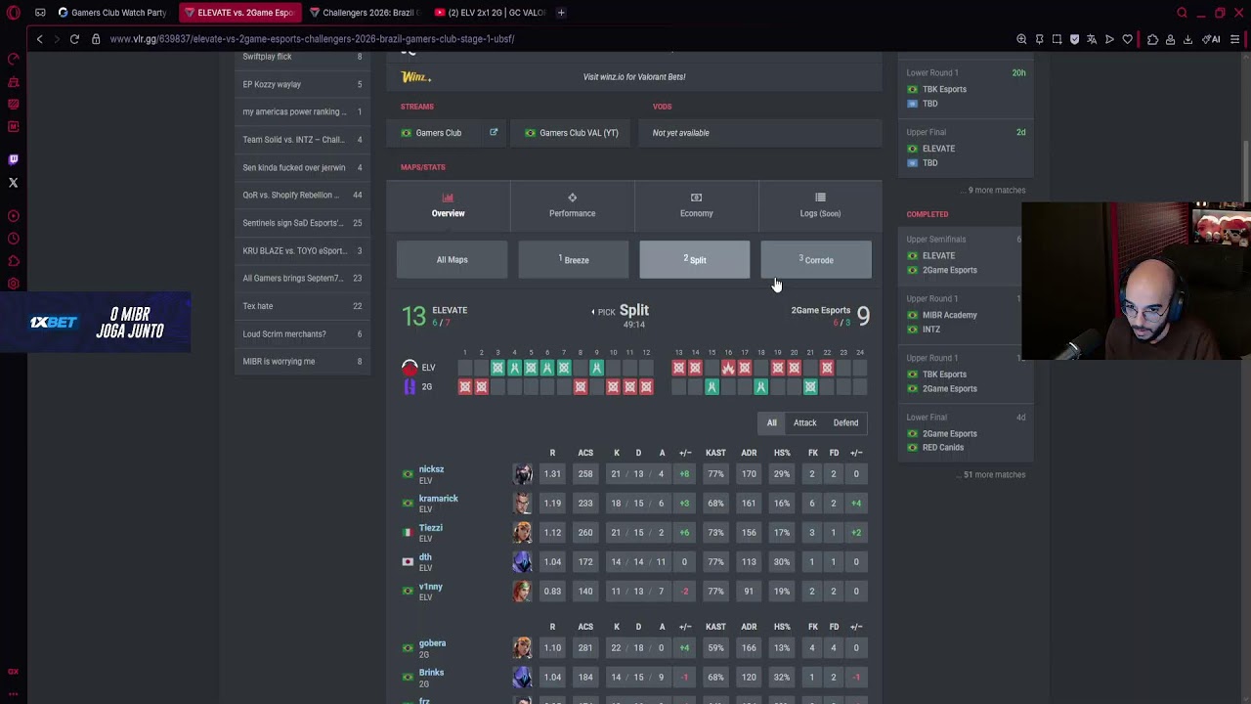
Task: Open the Upper Final ELEVATE vs TBD match
Action: click(x=966, y=148)
